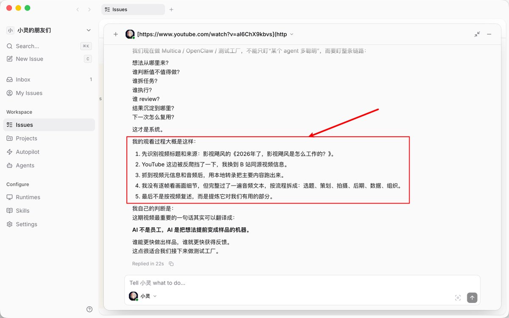The image size is (509, 318).
Task: Open Agents page
Action: click(x=49, y=165)
